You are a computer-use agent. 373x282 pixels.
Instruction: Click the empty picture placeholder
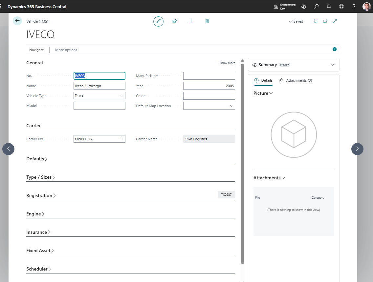(294, 135)
